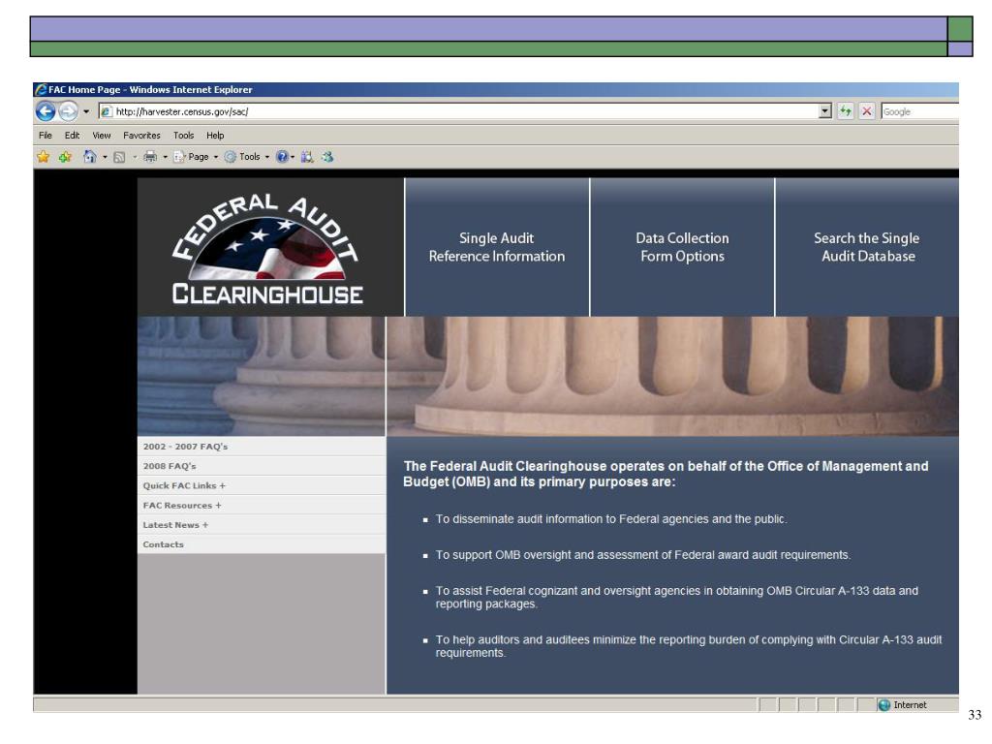Open the Help menu
The height and width of the screenshot is (744, 992).
[215, 136]
